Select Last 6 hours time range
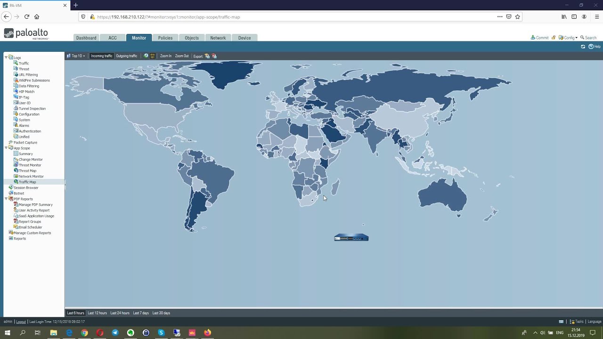 pyautogui.click(x=75, y=313)
